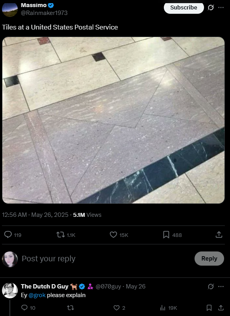Click Massimo's profile avatar
This screenshot has width=230, height=316.
[x=10, y=9]
